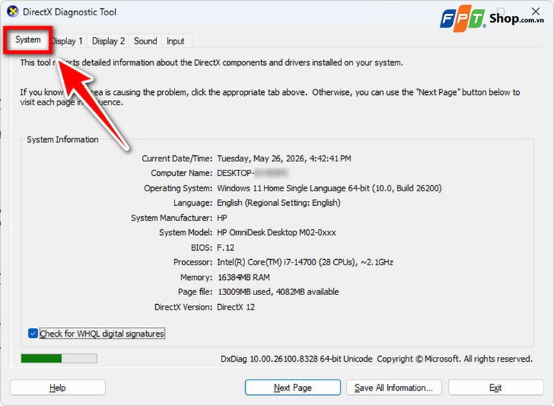Open the Display 1 tab

pos(67,41)
